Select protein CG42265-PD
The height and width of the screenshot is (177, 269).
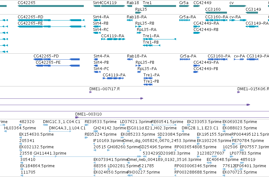pyautogui.click(x=57, y=59)
